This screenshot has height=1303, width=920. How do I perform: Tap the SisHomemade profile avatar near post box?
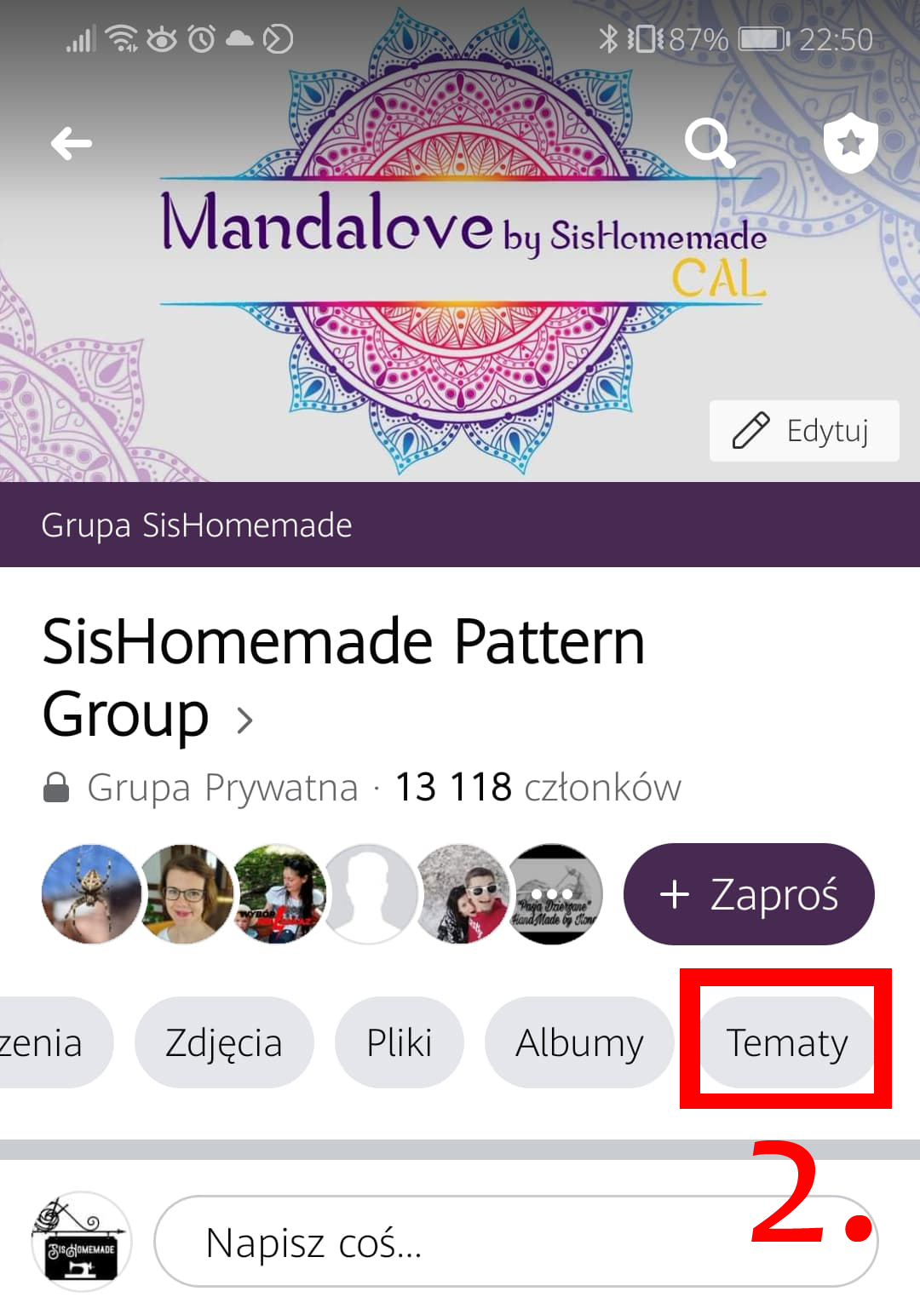coord(82,1242)
